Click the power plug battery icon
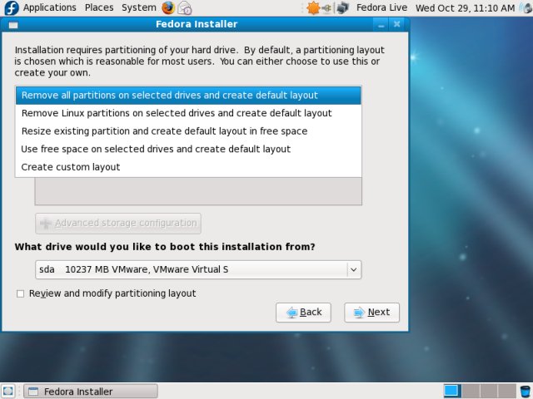Viewport: 533px width, 399px height. click(326, 8)
